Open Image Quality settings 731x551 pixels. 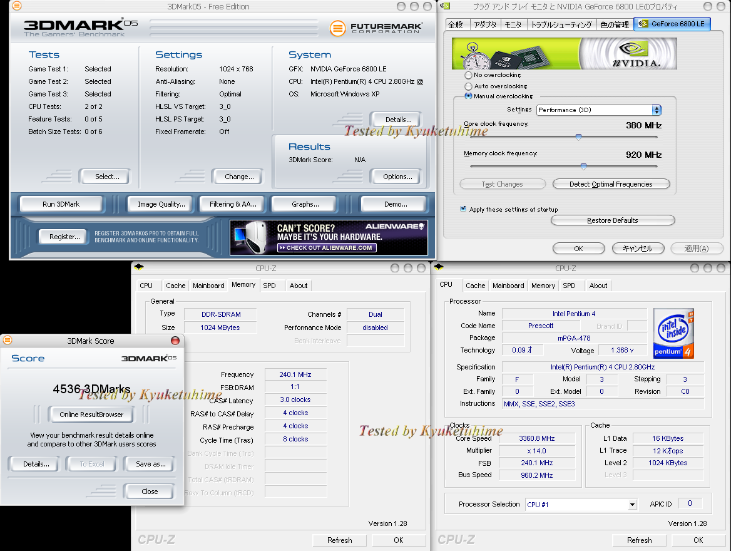coord(161,204)
